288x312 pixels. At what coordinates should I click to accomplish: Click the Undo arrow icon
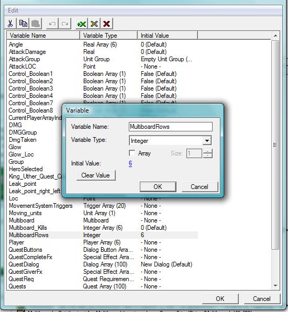point(52,24)
